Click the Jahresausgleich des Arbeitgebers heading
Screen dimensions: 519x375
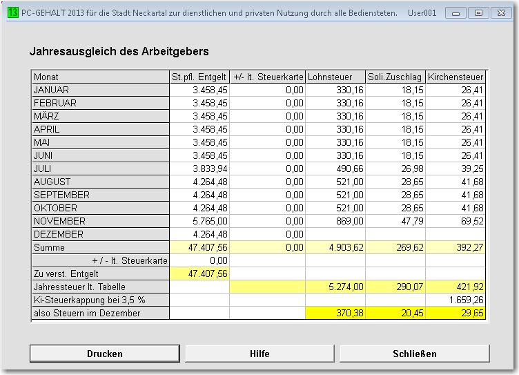point(119,51)
